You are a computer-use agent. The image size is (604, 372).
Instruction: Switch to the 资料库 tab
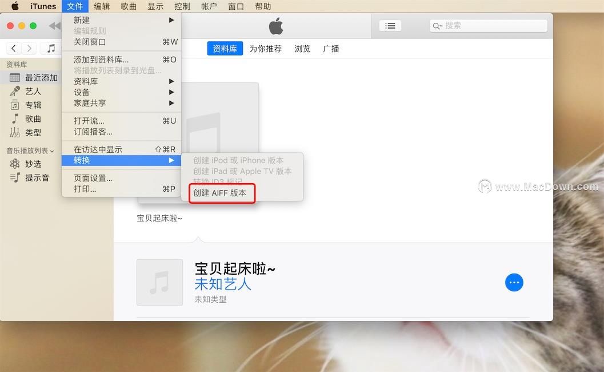point(225,49)
